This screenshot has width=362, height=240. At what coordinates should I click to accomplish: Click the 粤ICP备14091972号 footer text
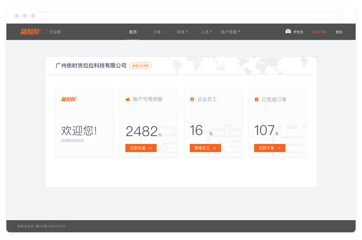[x=50, y=226]
